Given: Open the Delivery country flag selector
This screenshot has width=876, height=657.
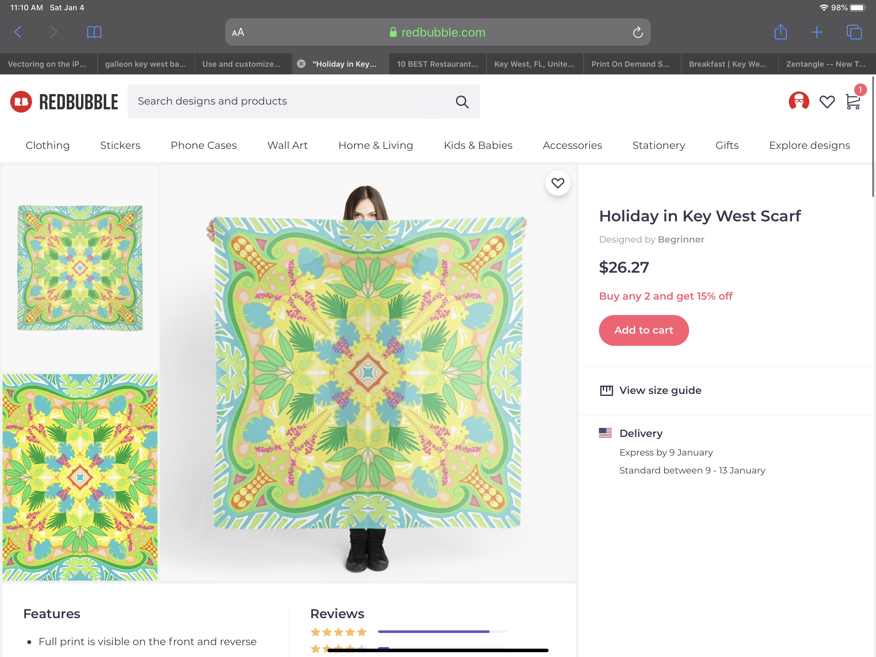Looking at the screenshot, I should click(x=605, y=433).
